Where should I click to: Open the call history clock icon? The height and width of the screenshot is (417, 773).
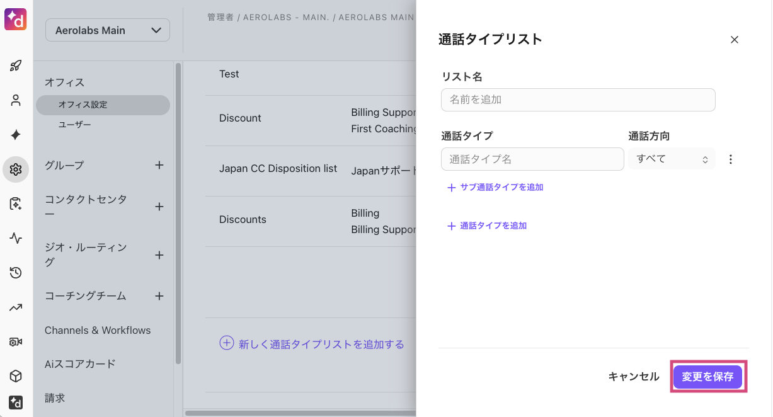click(x=15, y=273)
